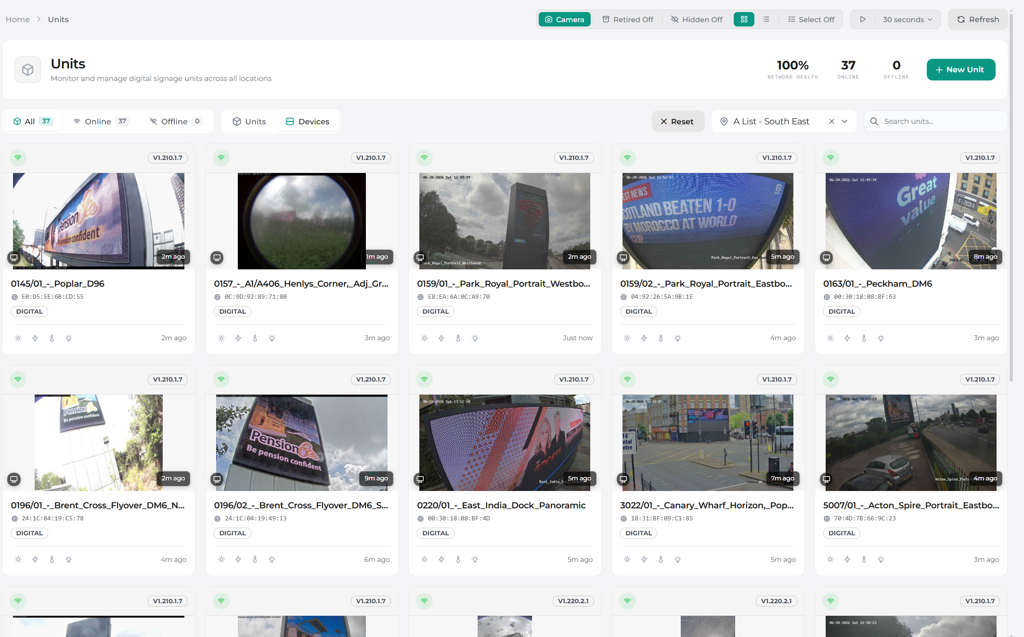Screen dimensions: 1024x637
Task: Open unit 0163/01_-_Peckham_DM6 title
Action: coord(878,283)
